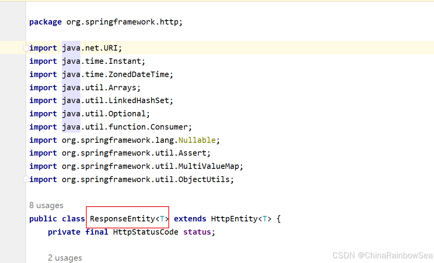
Task: Click HttpStatusCode type in field declaration
Action: 145,232
